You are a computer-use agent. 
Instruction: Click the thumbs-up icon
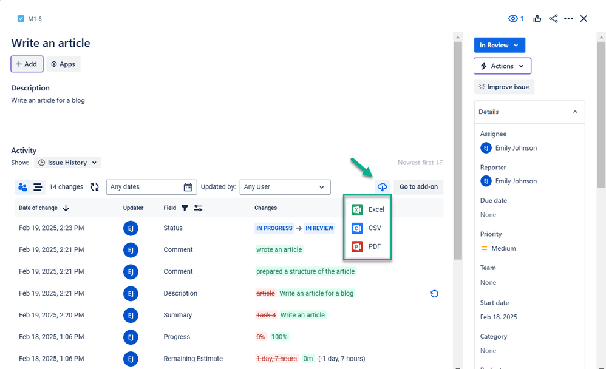[537, 18]
